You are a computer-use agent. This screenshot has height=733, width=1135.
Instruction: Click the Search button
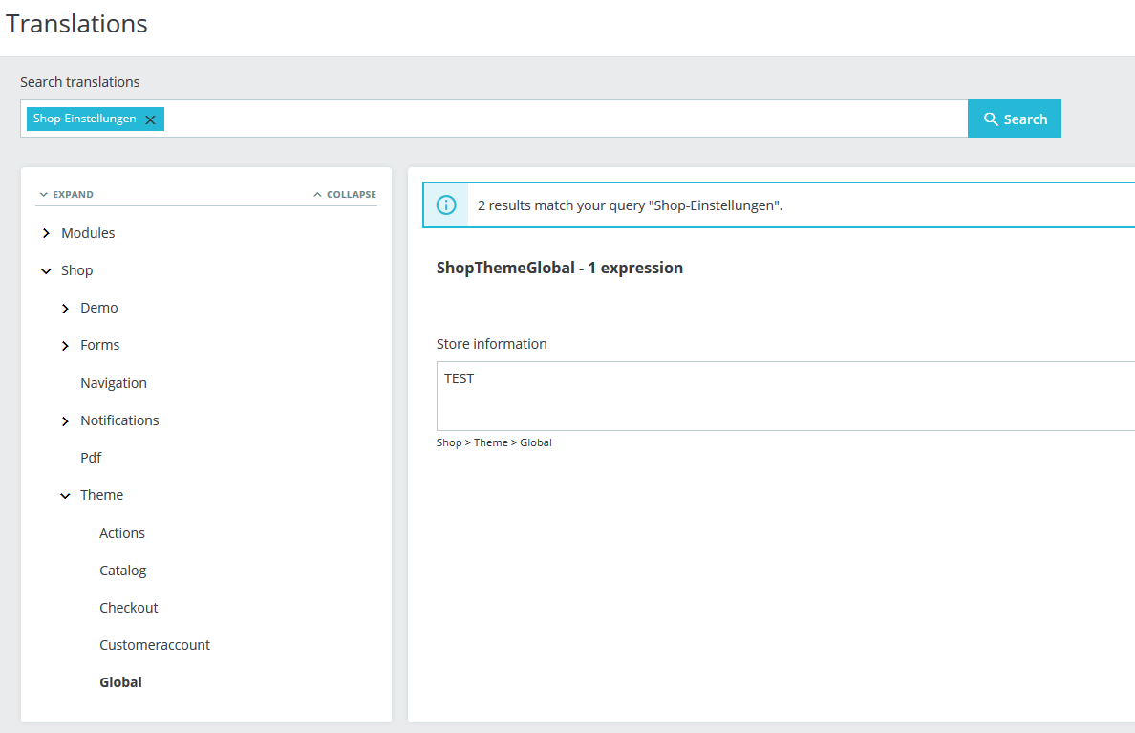tap(1014, 119)
